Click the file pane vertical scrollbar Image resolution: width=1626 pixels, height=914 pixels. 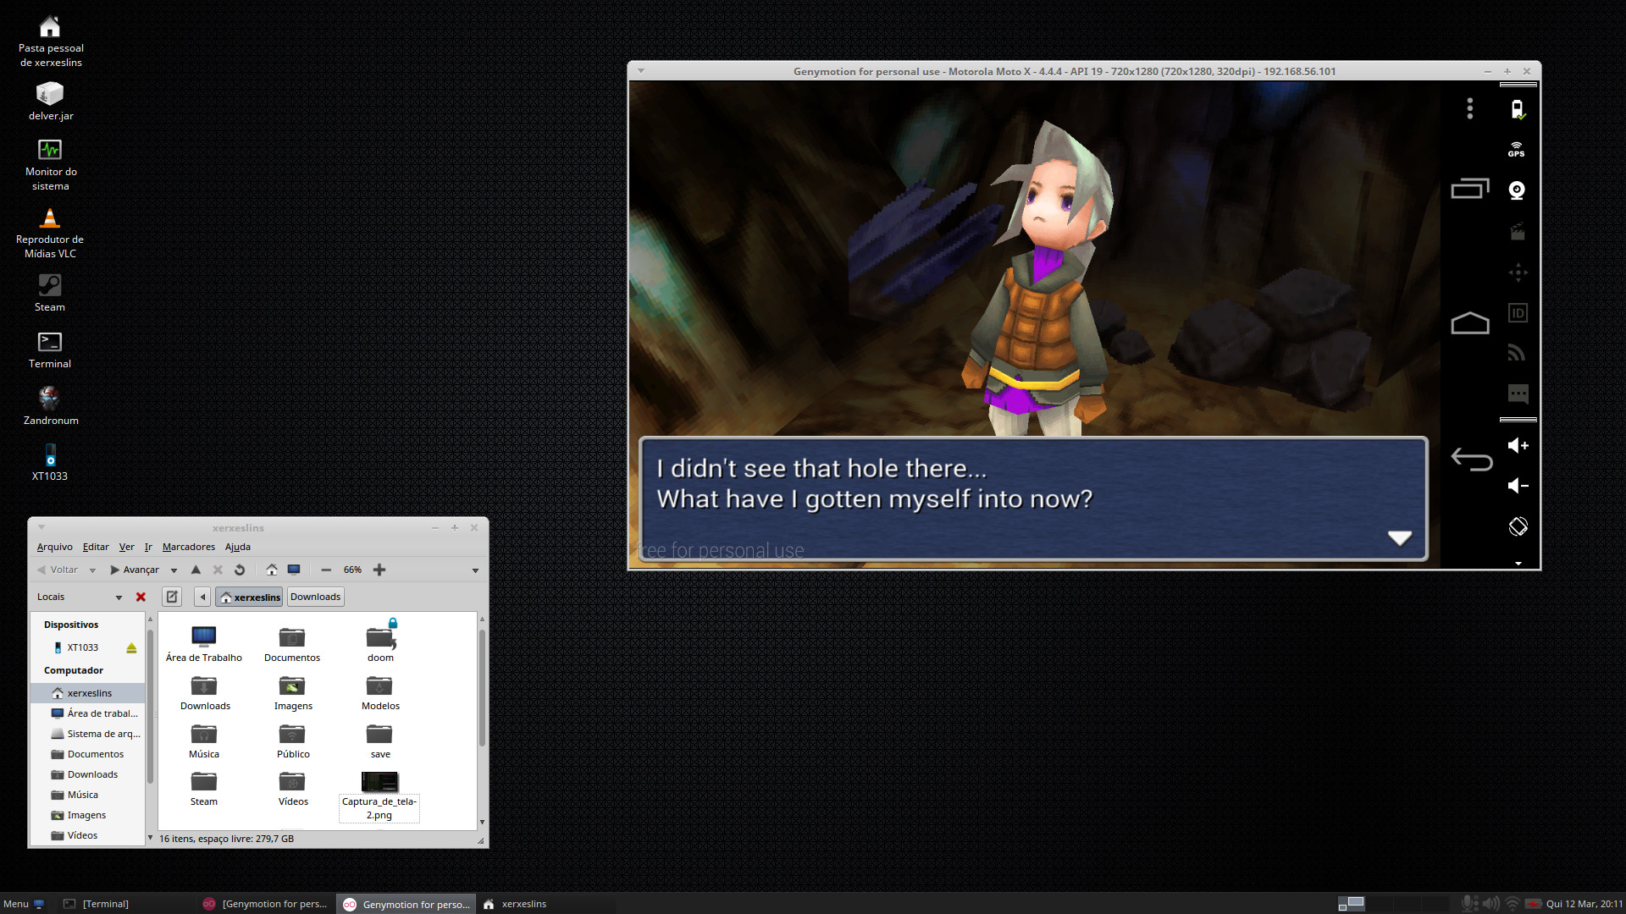pyautogui.click(x=482, y=686)
